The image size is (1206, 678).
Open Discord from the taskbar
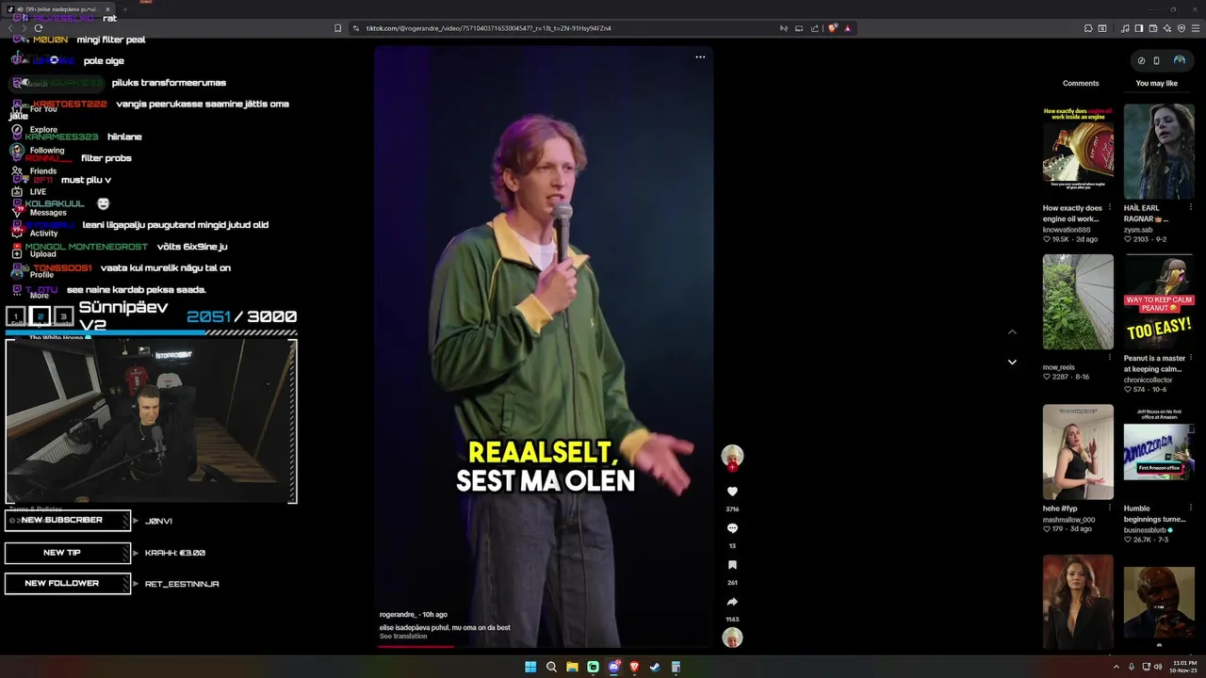[613, 667]
